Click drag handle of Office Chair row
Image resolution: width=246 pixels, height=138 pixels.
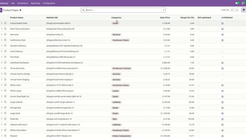pos(2,85)
